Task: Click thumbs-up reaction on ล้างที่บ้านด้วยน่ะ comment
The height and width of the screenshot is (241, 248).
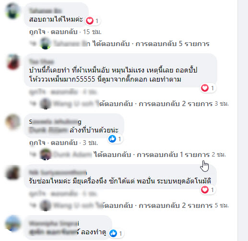Action: pos(112,139)
